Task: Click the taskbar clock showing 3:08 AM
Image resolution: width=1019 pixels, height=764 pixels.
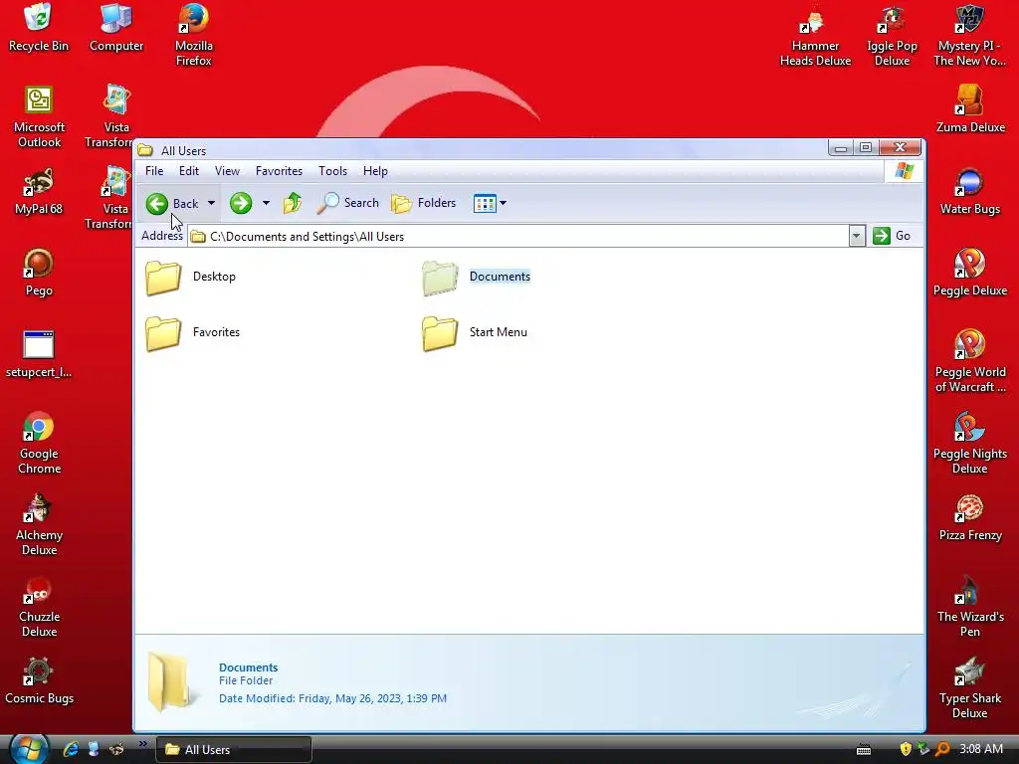Action: tap(980, 749)
